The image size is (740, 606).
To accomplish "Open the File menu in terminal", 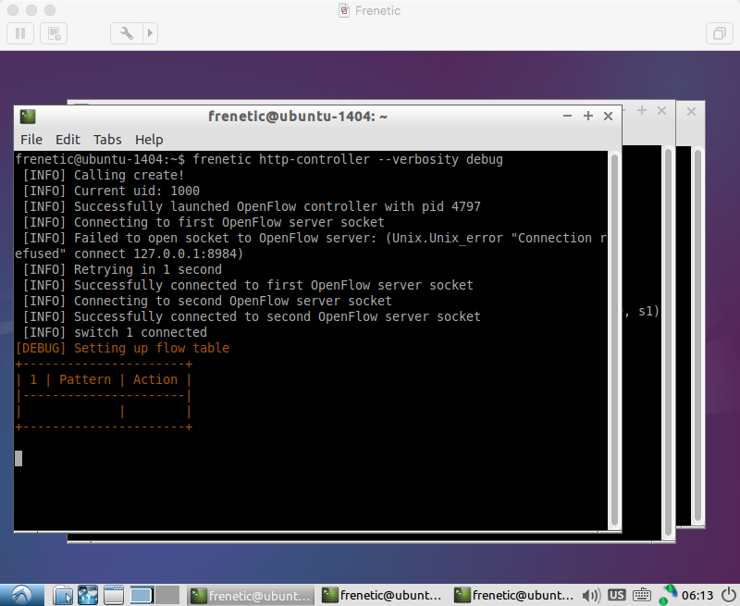I will [31, 140].
